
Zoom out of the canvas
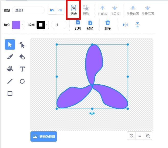click(x=131, y=136)
